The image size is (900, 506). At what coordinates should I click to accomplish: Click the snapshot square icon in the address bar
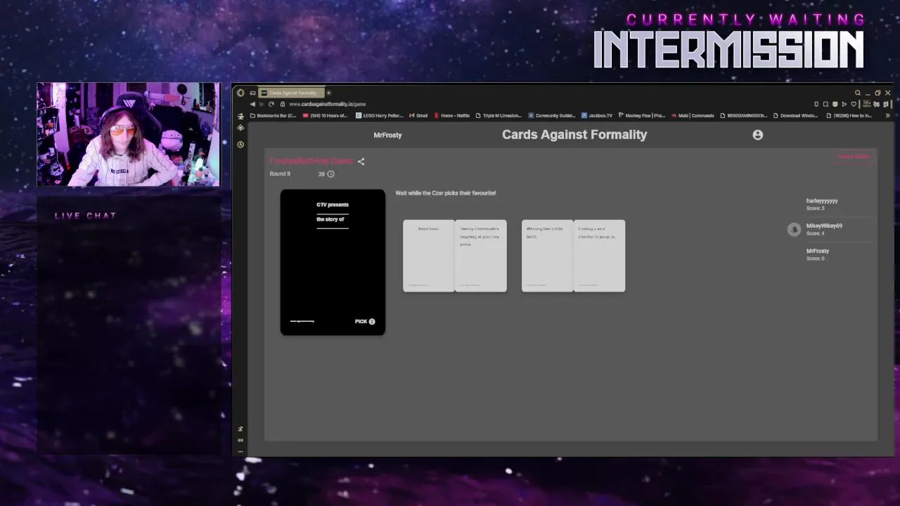point(825,104)
